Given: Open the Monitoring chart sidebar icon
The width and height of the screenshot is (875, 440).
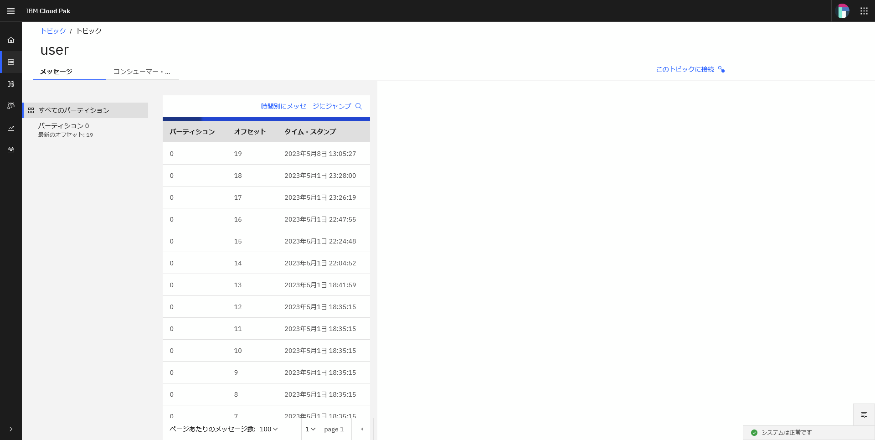Looking at the screenshot, I should [x=11, y=128].
